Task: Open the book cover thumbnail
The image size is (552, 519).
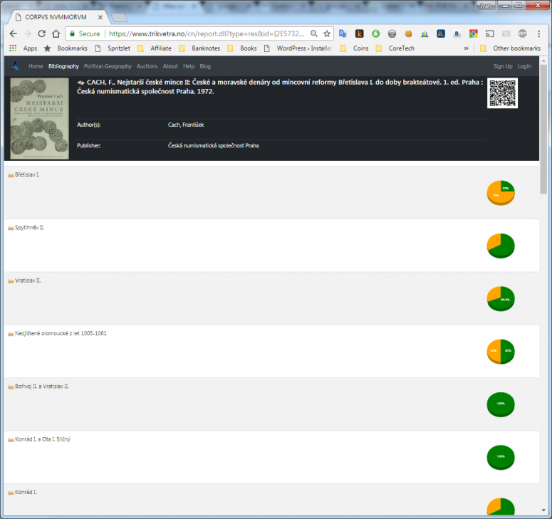Action: point(39,119)
